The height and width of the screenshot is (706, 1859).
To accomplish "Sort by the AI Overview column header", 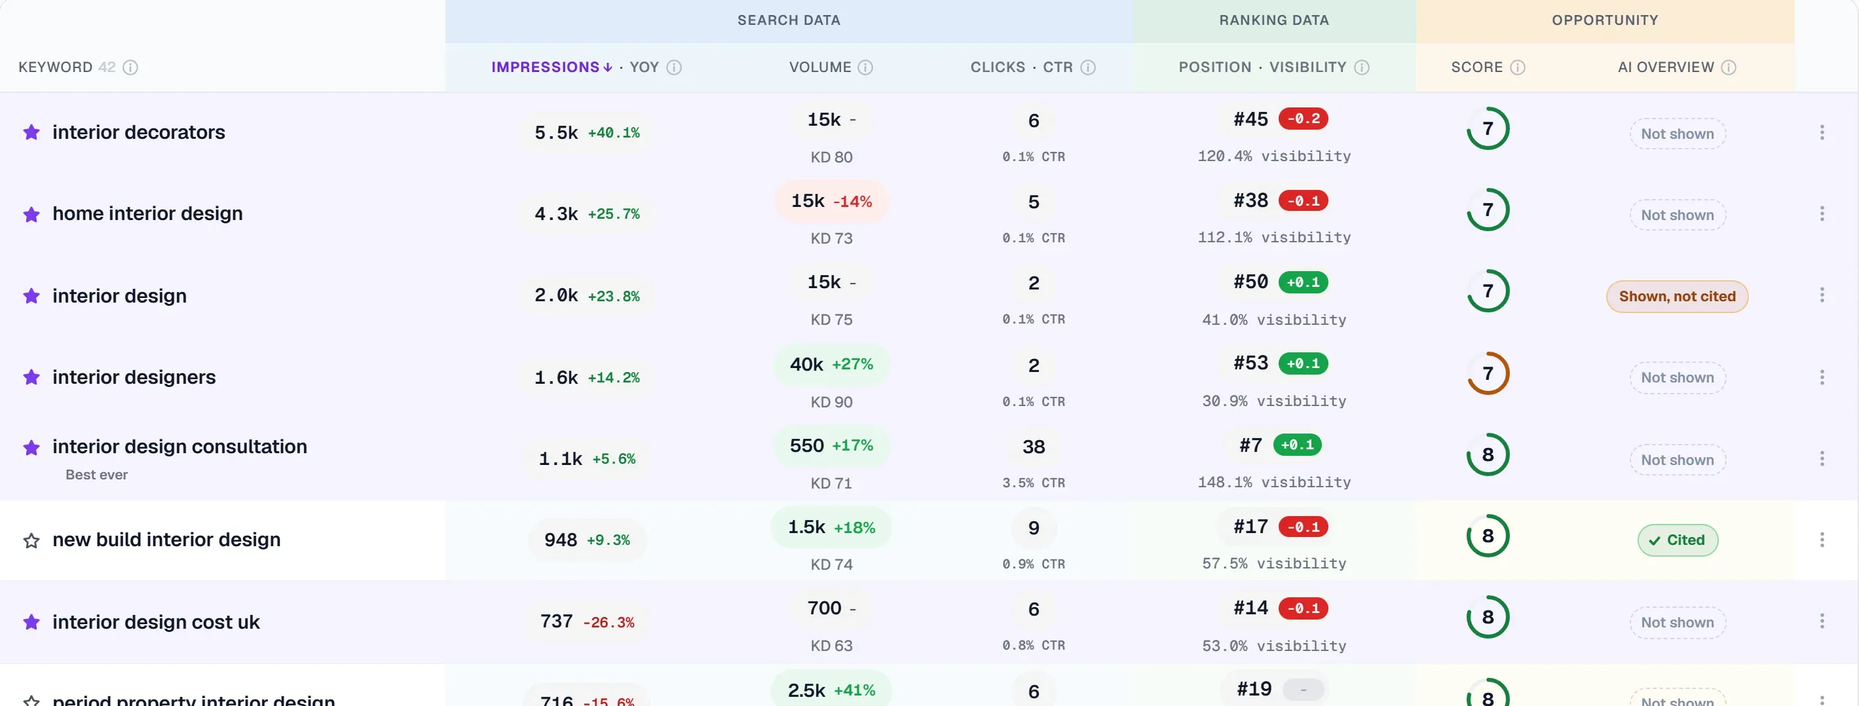I will tap(1666, 67).
